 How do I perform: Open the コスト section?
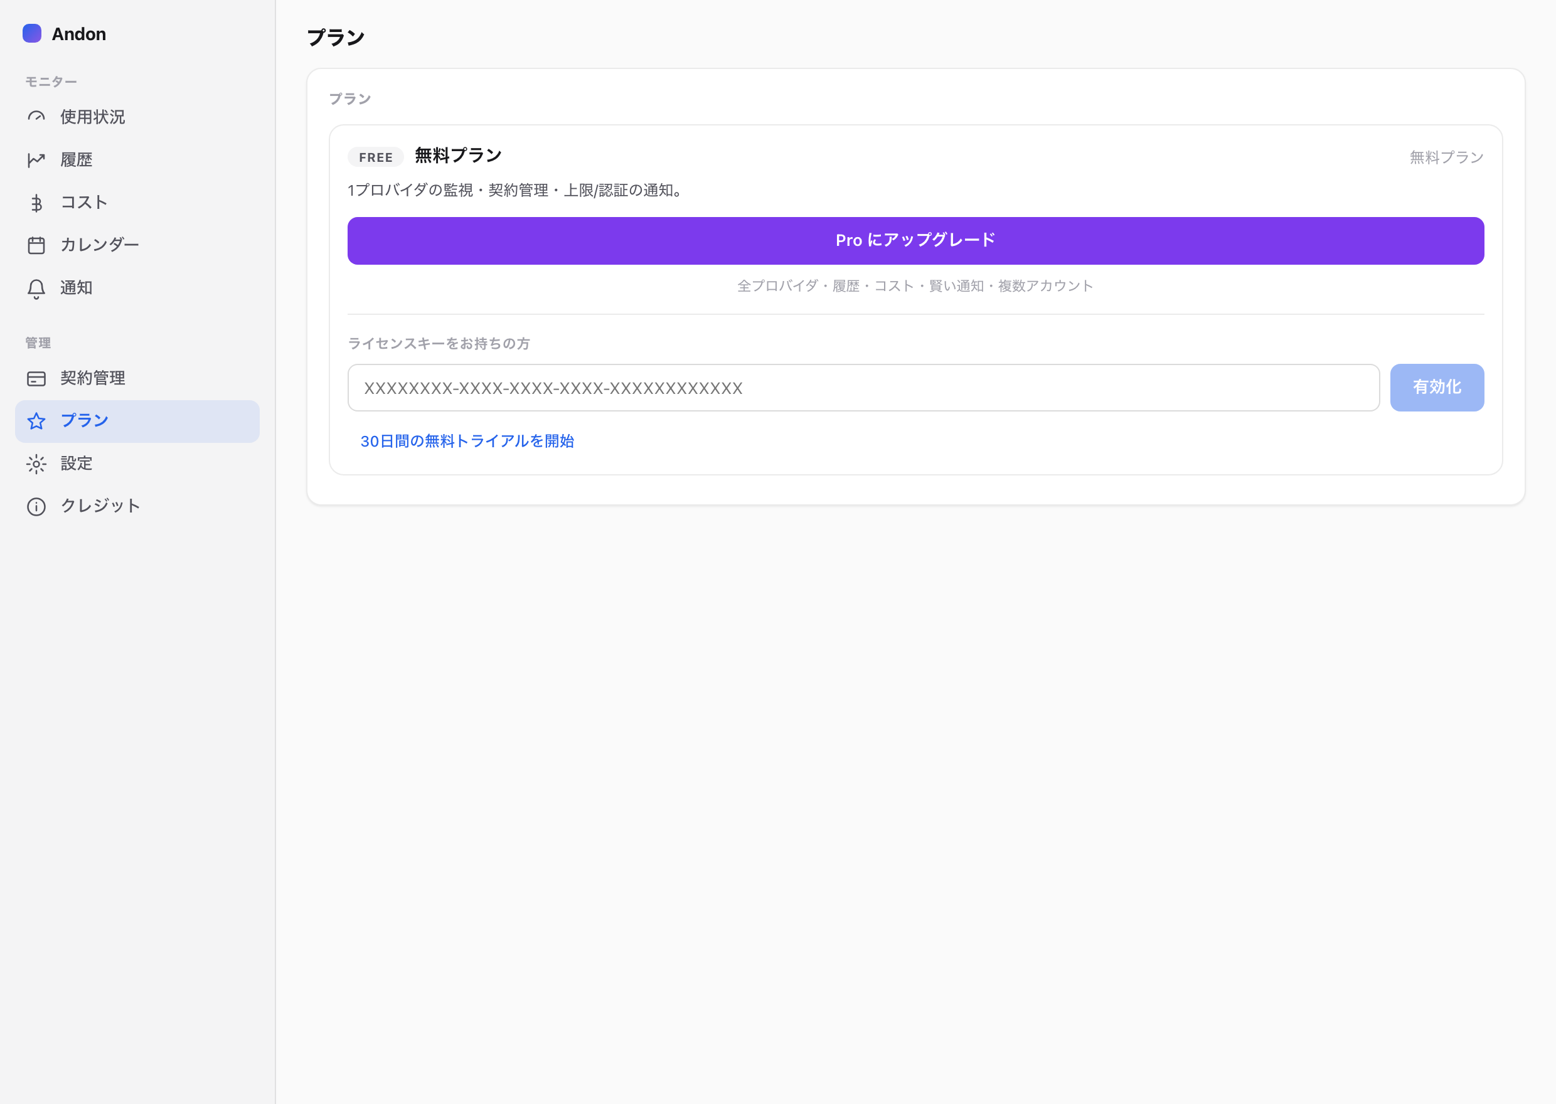(137, 203)
